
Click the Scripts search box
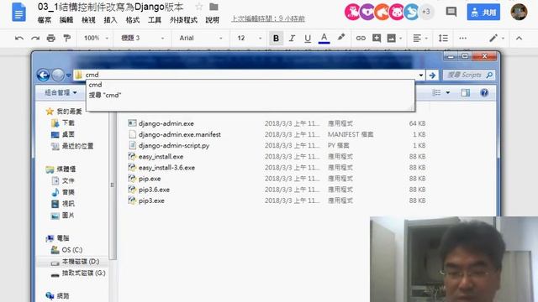pyautogui.click(x=469, y=75)
